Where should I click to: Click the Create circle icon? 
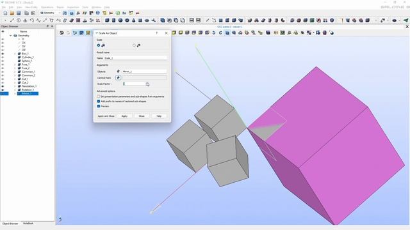coord(19,20)
